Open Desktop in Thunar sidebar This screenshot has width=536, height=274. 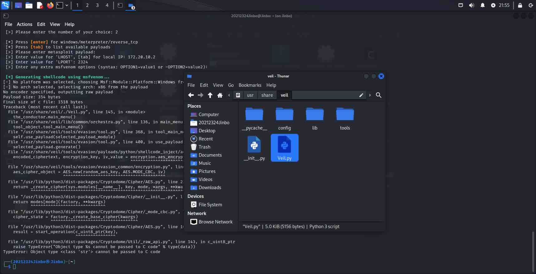[x=203, y=131]
